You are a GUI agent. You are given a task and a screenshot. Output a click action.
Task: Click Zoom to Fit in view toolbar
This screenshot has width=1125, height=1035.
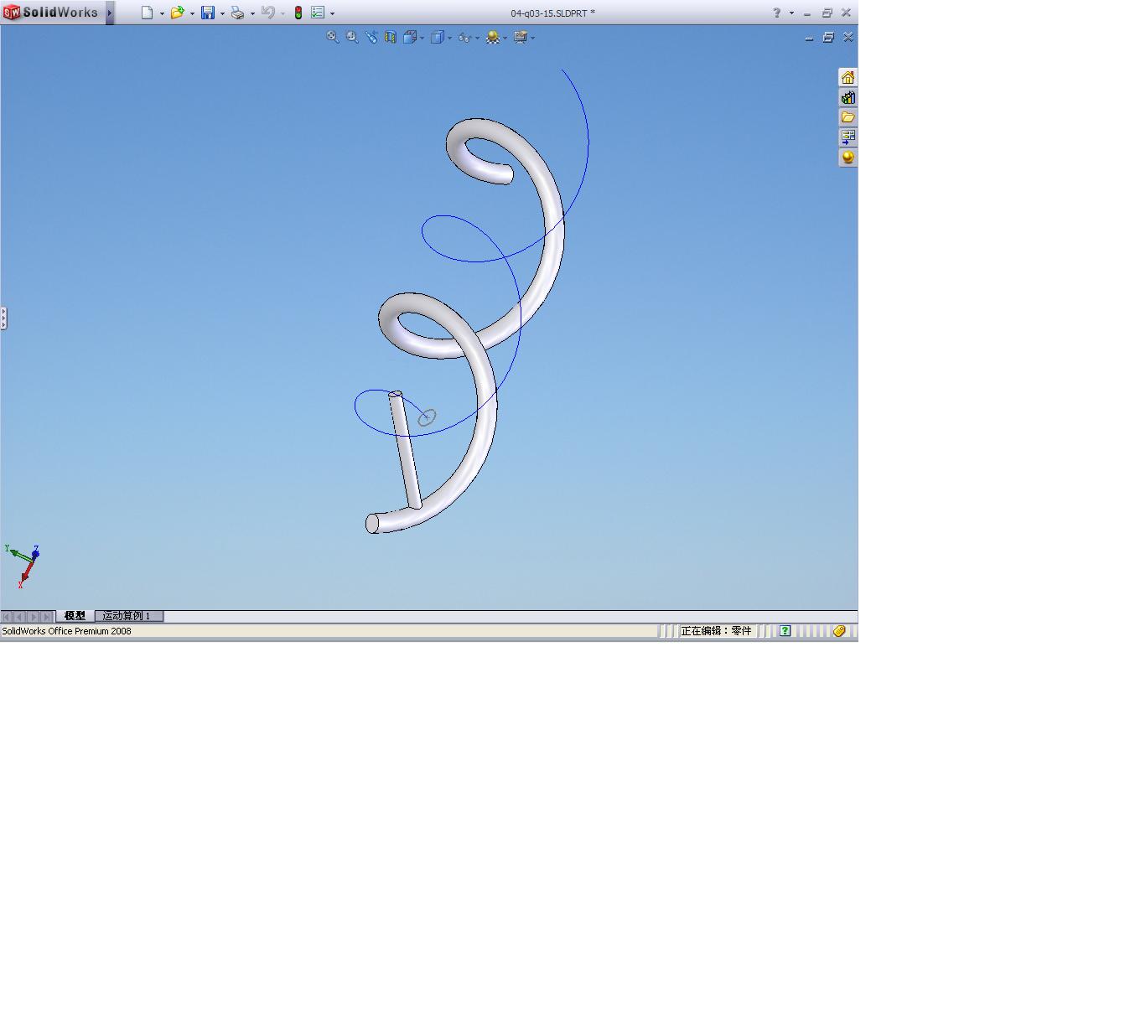333,37
